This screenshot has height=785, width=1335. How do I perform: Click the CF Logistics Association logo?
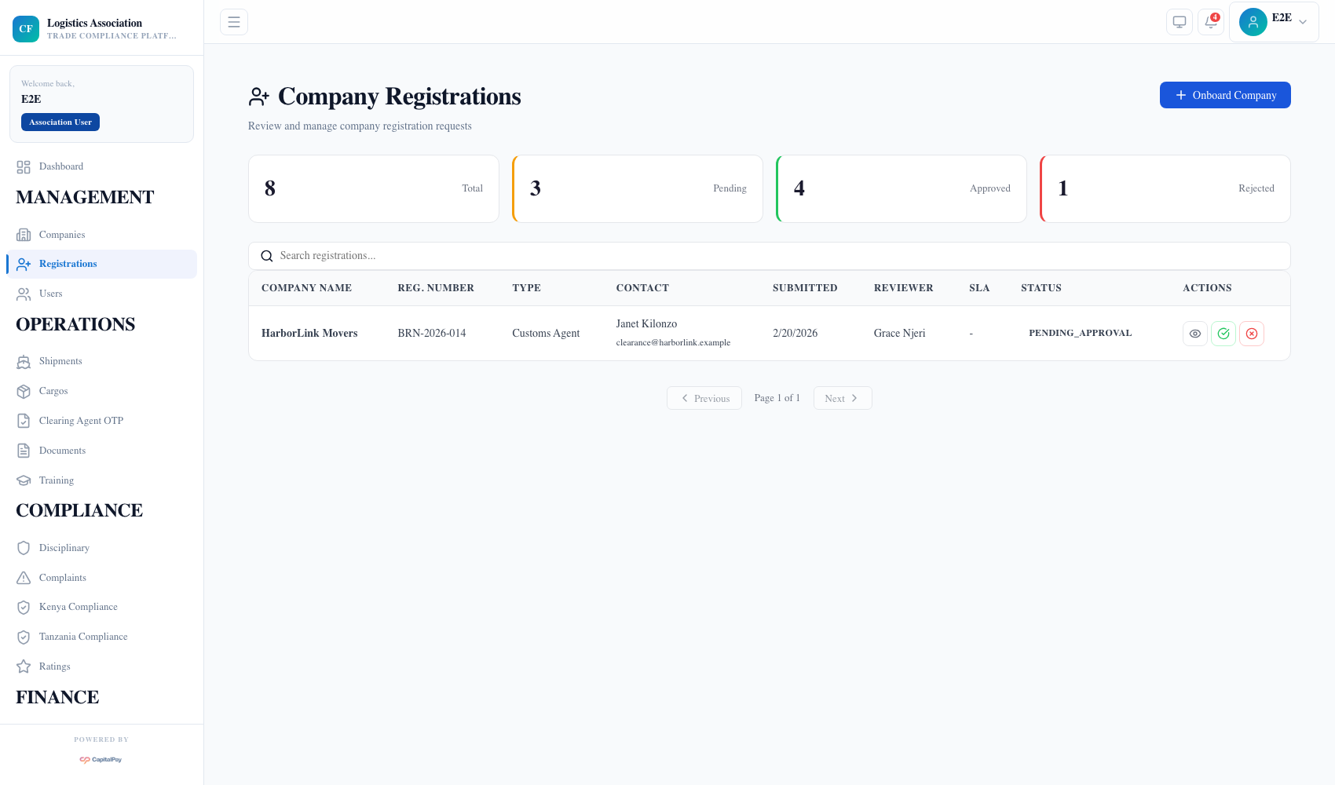click(26, 29)
